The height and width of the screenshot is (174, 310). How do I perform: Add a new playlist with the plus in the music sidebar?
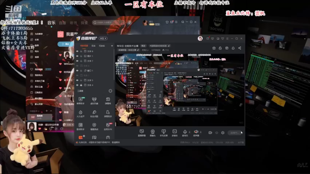tap(46, 111)
